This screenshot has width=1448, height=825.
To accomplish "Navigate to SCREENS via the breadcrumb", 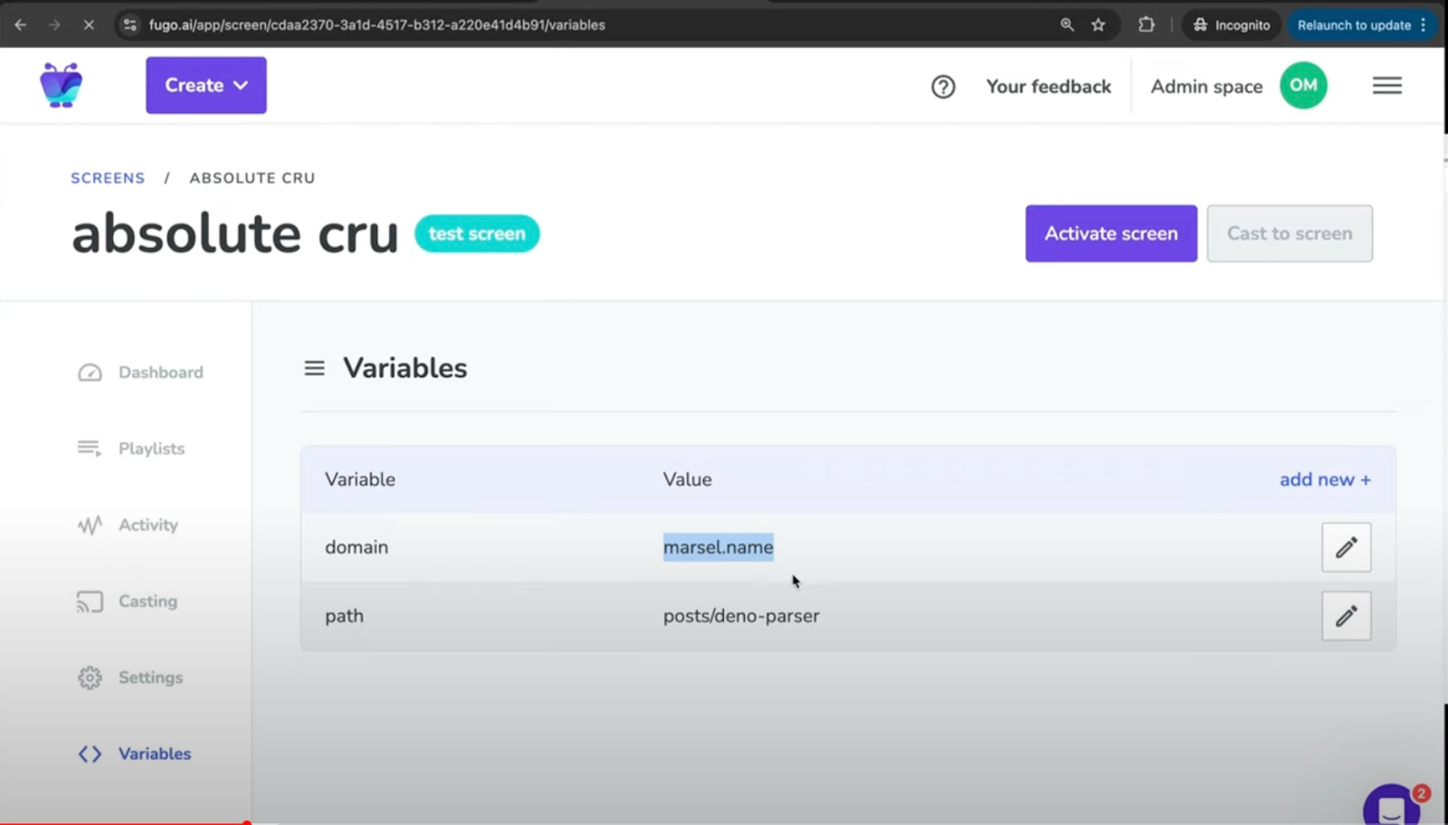I will coord(108,178).
